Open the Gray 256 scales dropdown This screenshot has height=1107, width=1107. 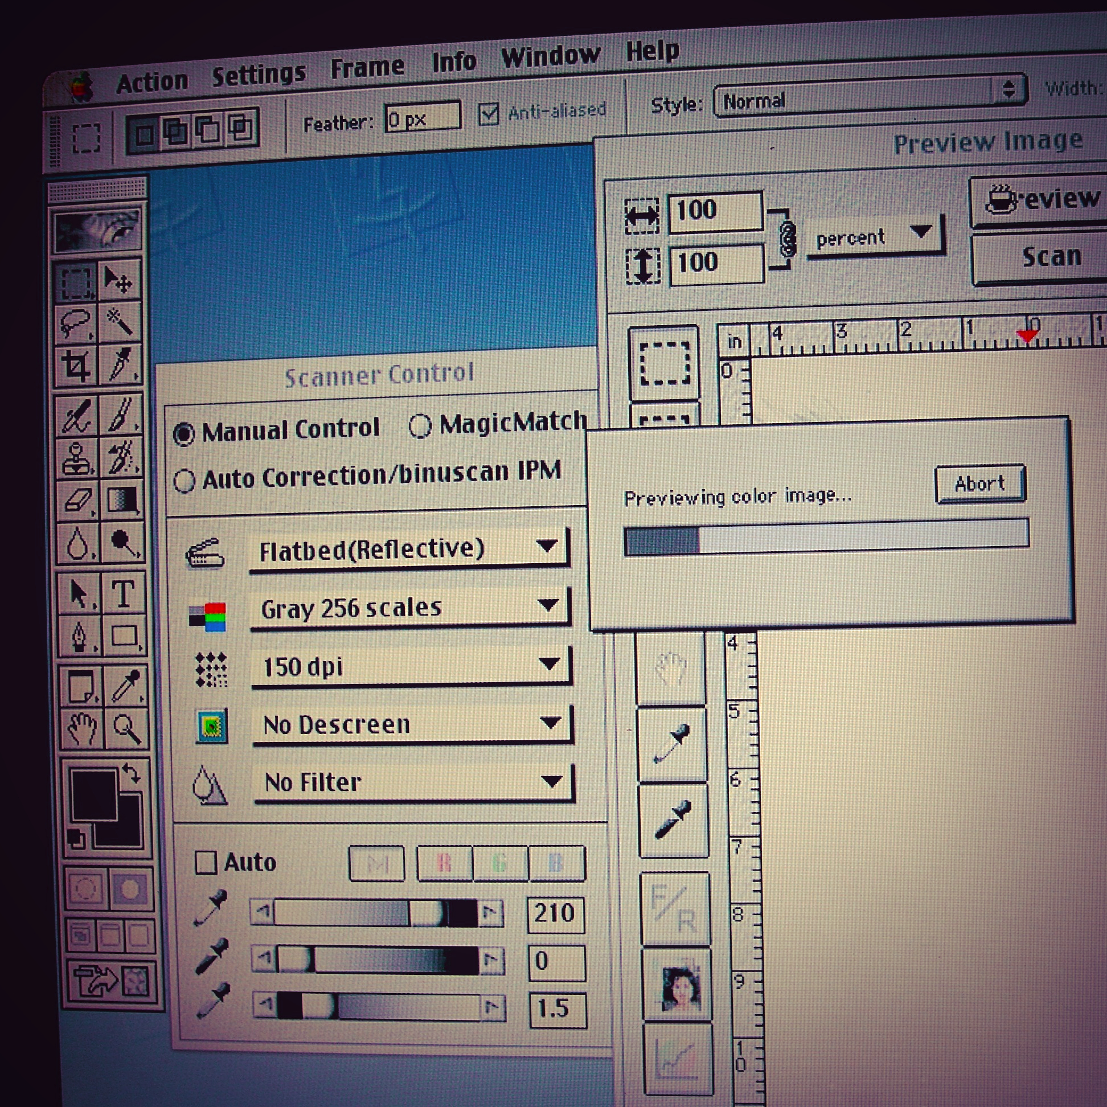click(411, 608)
